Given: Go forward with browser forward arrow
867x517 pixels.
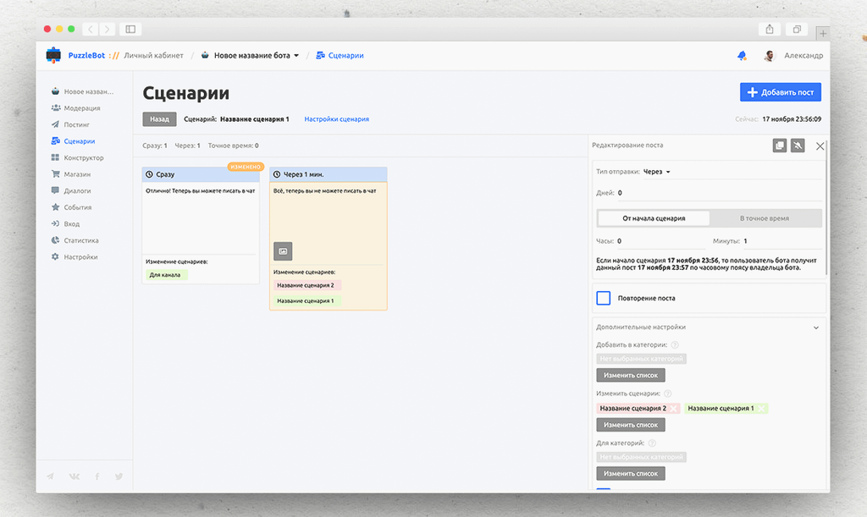Looking at the screenshot, I should 108,30.
